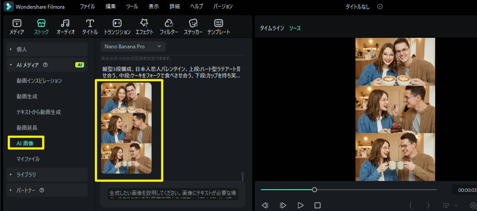The width and height of the screenshot is (477, 211).
Task: Click the 過去30日分 history notice text
Action: click(x=137, y=58)
